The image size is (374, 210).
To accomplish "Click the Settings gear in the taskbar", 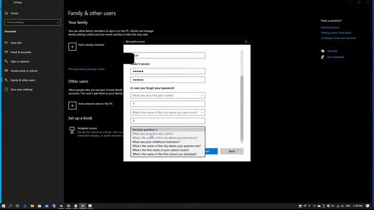I will 83,206.
